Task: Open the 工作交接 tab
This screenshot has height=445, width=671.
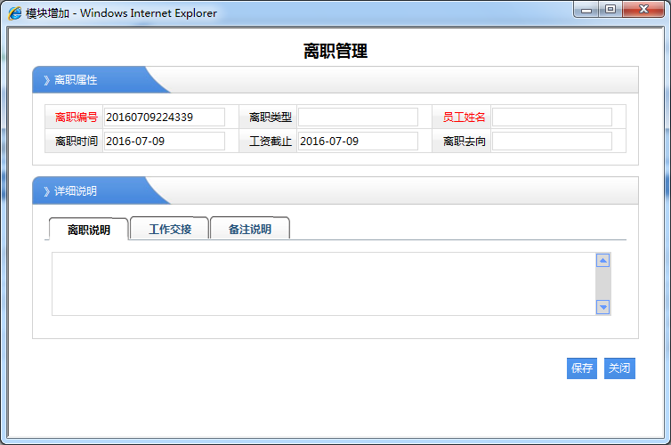Action: (x=169, y=229)
